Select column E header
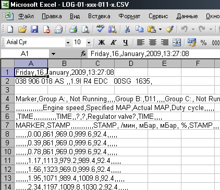 click(x=164, y=63)
